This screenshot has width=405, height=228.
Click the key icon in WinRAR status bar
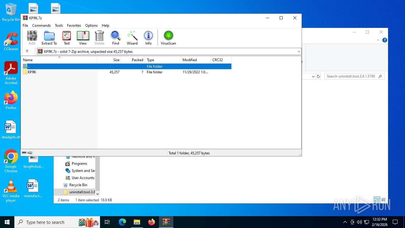tap(30, 153)
